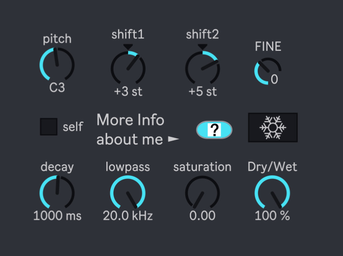Select the +3 st shift1 value
The width and height of the screenshot is (343, 256).
[x=128, y=92]
